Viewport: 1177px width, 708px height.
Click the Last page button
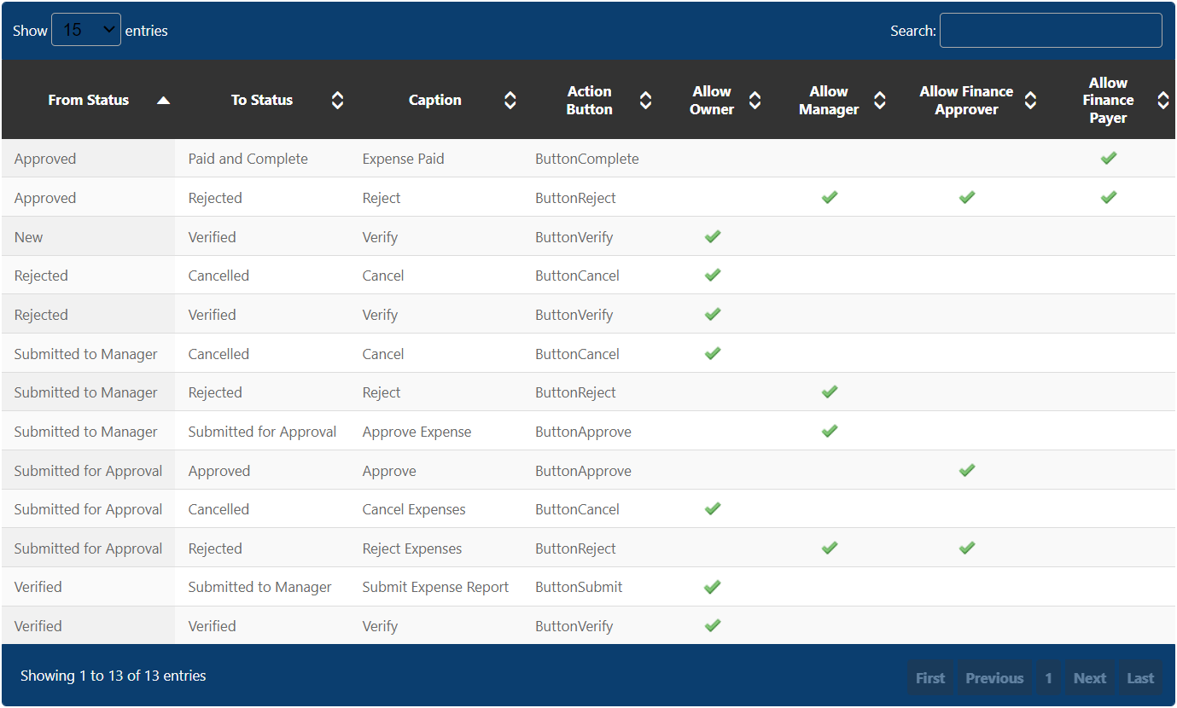(x=1140, y=678)
